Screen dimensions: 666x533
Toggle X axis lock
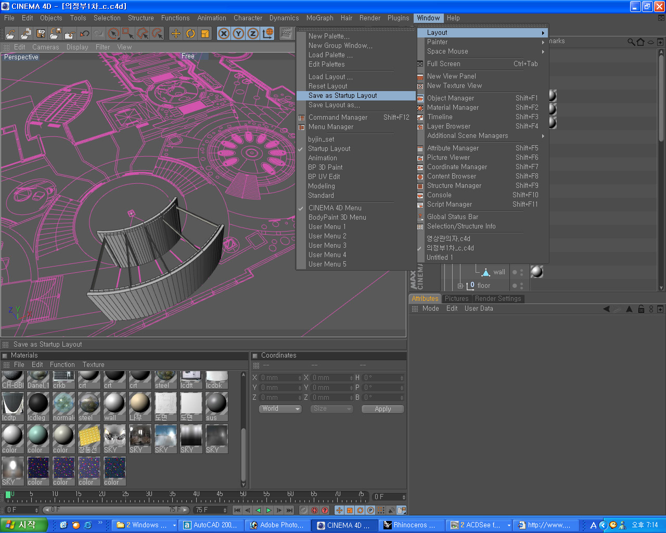[x=224, y=34]
